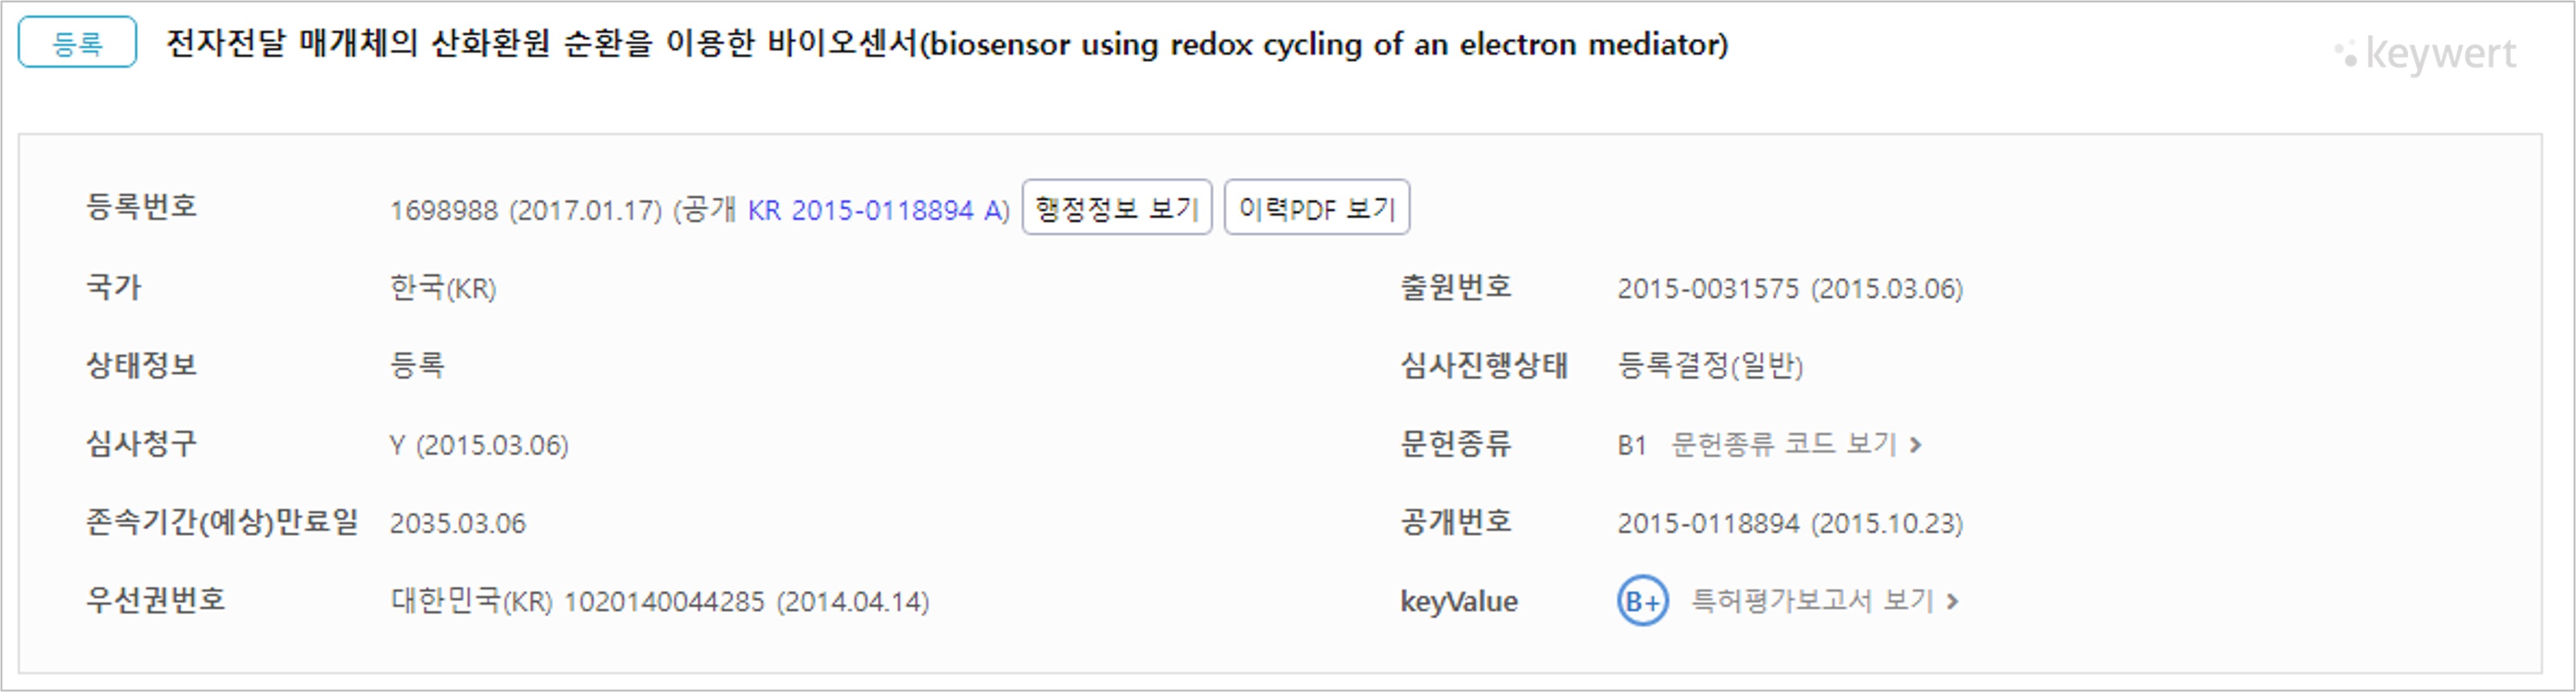The width and height of the screenshot is (2576, 692).
Task: Click the expected expiry date 2035.03.06
Action: [457, 523]
